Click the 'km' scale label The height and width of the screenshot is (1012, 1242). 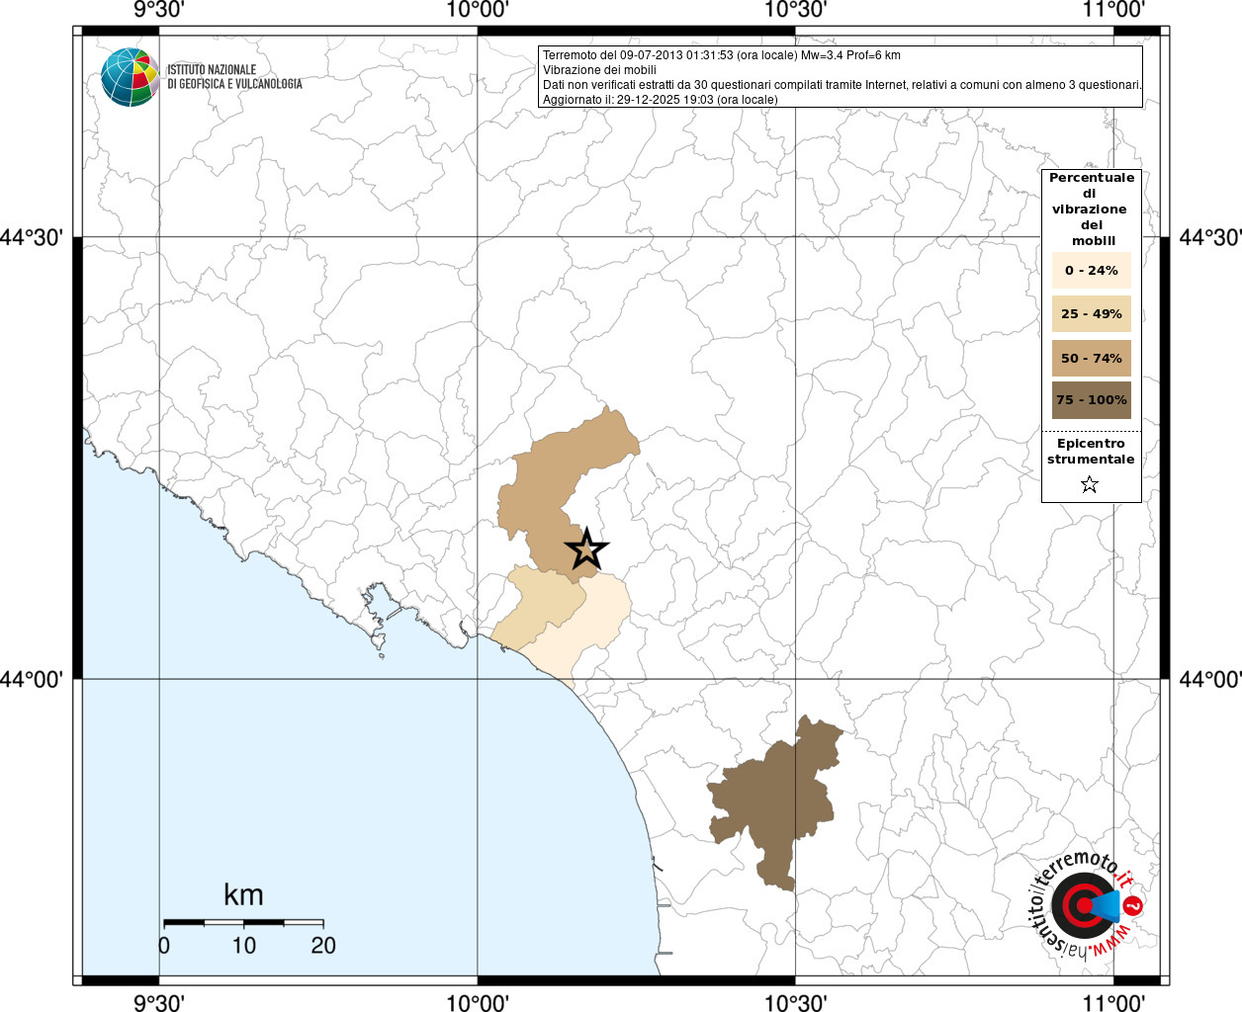coord(243,894)
